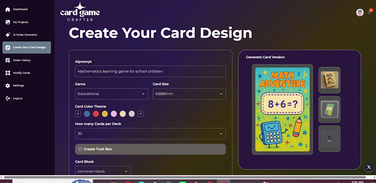Open the Settings menu label
Screen dimensions: 376x183
click(18, 86)
